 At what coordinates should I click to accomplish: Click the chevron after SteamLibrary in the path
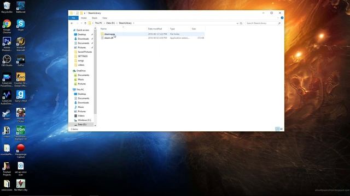click(x=133, y=23)
